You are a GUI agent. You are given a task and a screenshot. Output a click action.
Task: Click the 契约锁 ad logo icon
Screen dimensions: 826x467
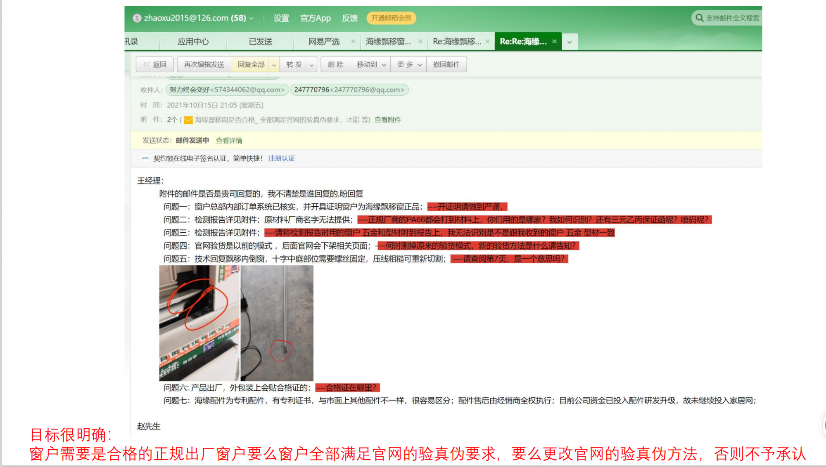145,158
